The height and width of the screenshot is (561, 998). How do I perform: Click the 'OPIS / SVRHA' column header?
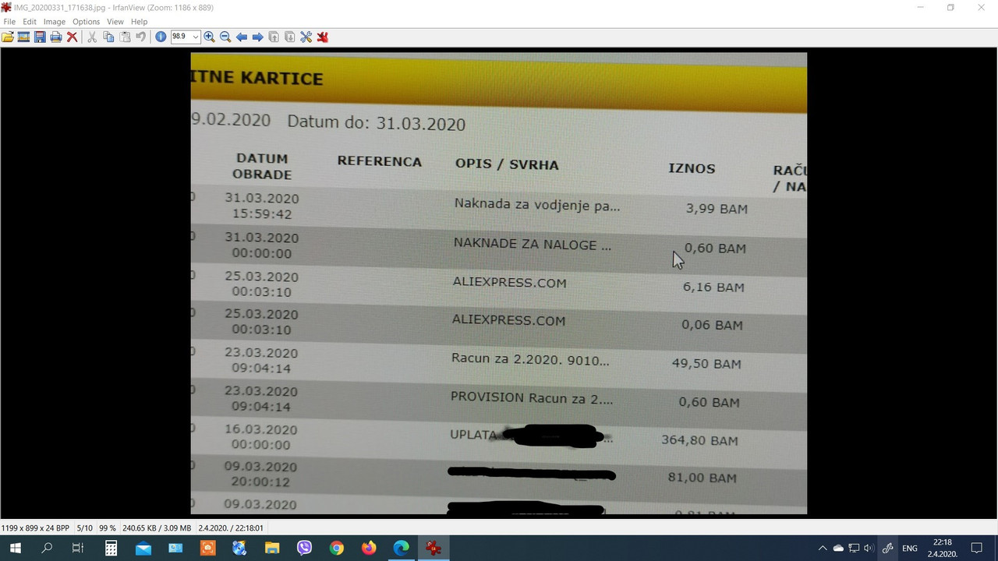click(x=507, y=164)
